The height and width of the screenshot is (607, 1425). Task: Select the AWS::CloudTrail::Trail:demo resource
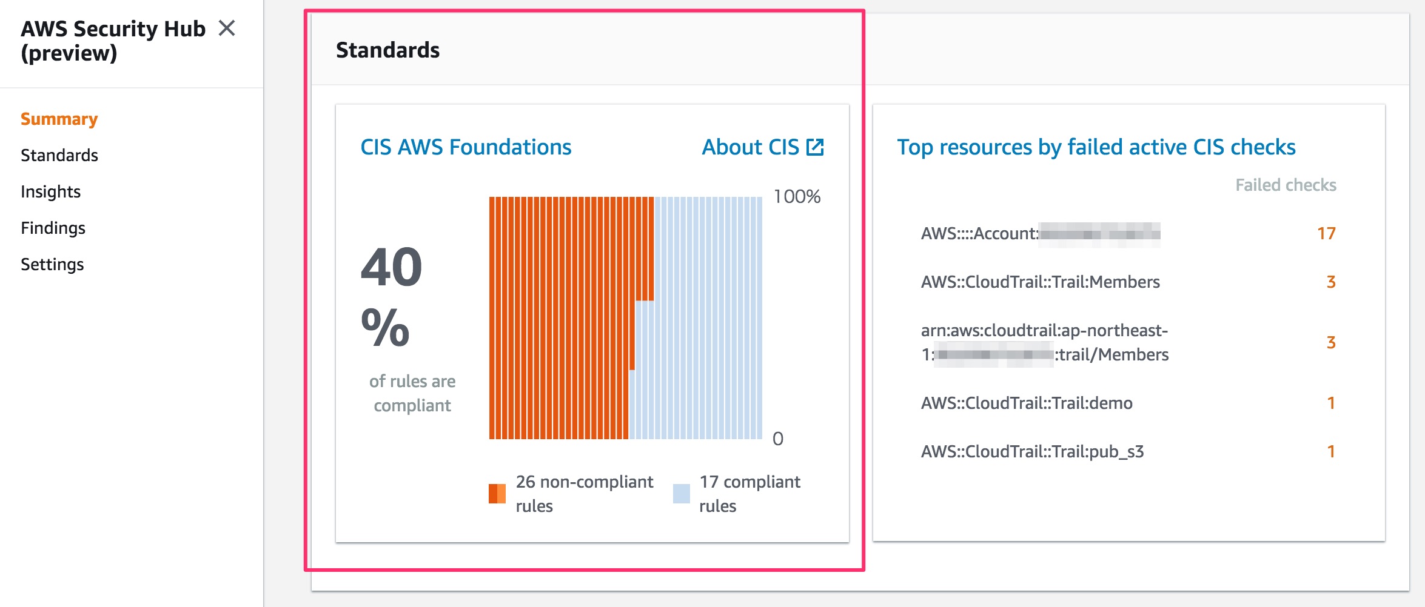coord(1027,403)
